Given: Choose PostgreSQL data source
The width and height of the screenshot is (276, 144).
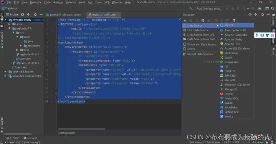Looking at the screenshot, I should coord(237,98).
